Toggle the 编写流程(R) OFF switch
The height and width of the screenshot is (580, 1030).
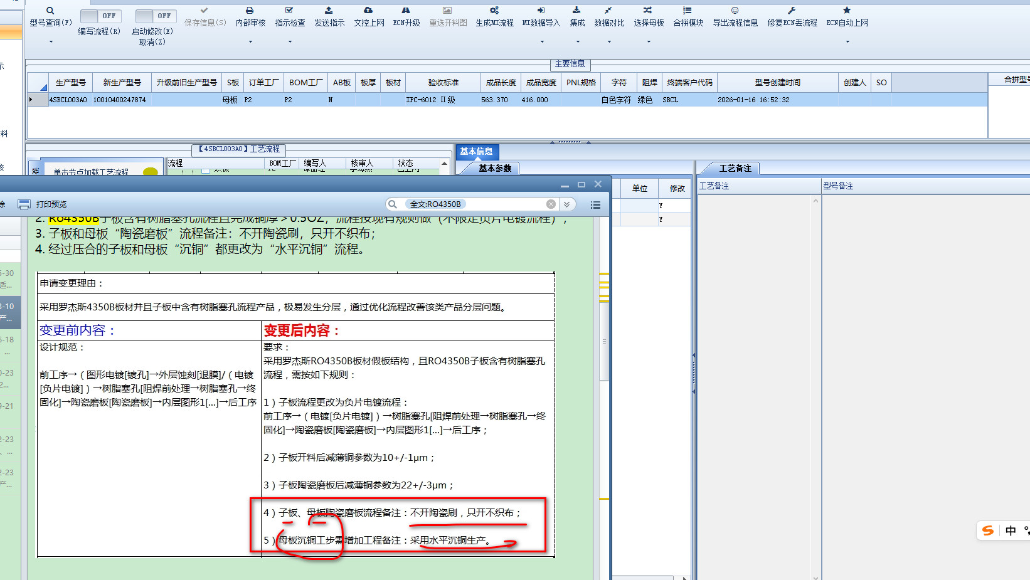coord(100,16)
